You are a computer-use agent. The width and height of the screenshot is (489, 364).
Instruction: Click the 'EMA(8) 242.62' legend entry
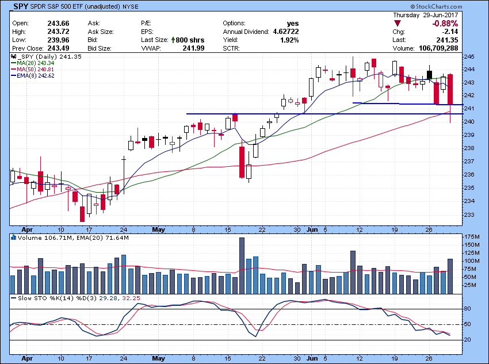(36, 76)
